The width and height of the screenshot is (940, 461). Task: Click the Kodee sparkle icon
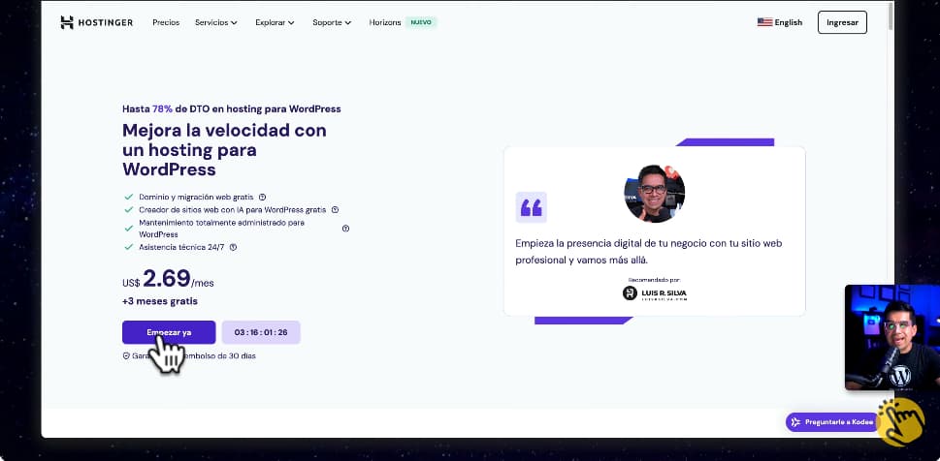coord(795,422)
